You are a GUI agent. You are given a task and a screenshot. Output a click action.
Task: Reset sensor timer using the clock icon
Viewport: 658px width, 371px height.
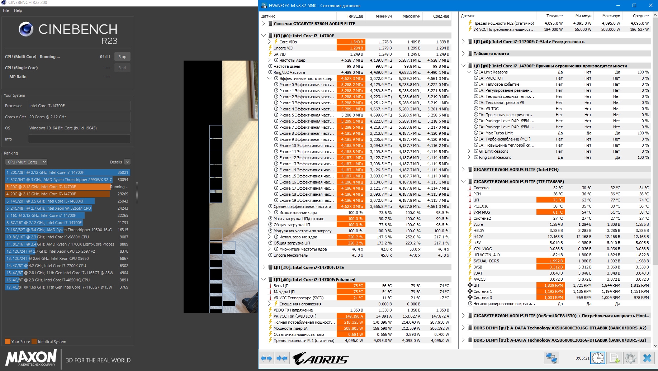coord(598,358)
